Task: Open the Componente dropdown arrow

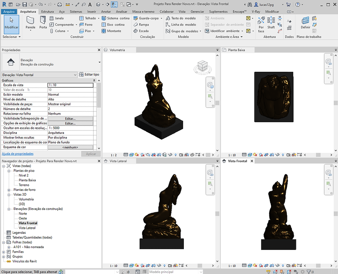Action: pyautogui.click(x=76, y=25)
